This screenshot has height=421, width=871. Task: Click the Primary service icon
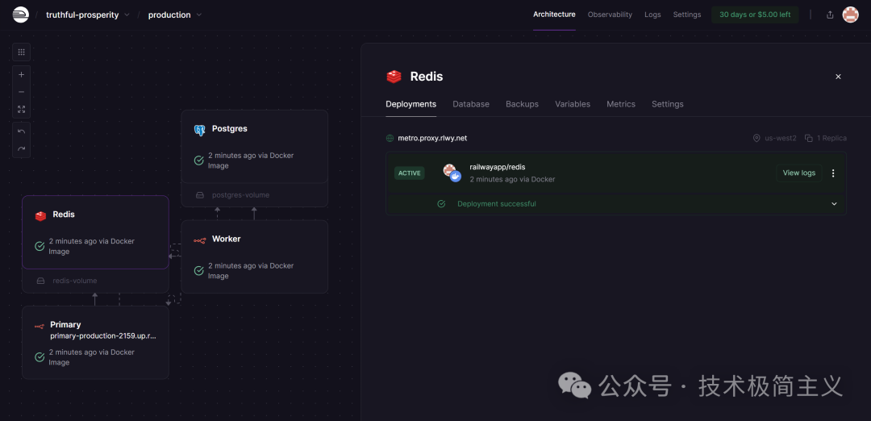[39, 327]
